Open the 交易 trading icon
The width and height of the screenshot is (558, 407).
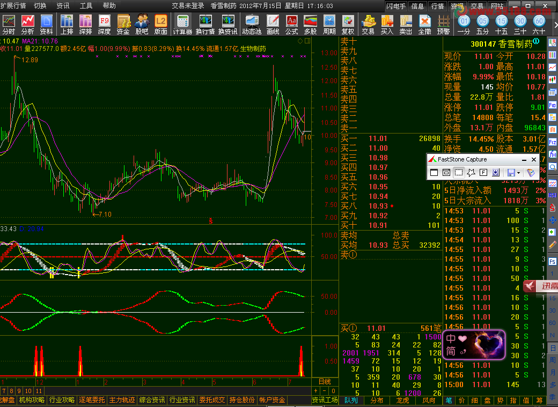tap(368, 25)
